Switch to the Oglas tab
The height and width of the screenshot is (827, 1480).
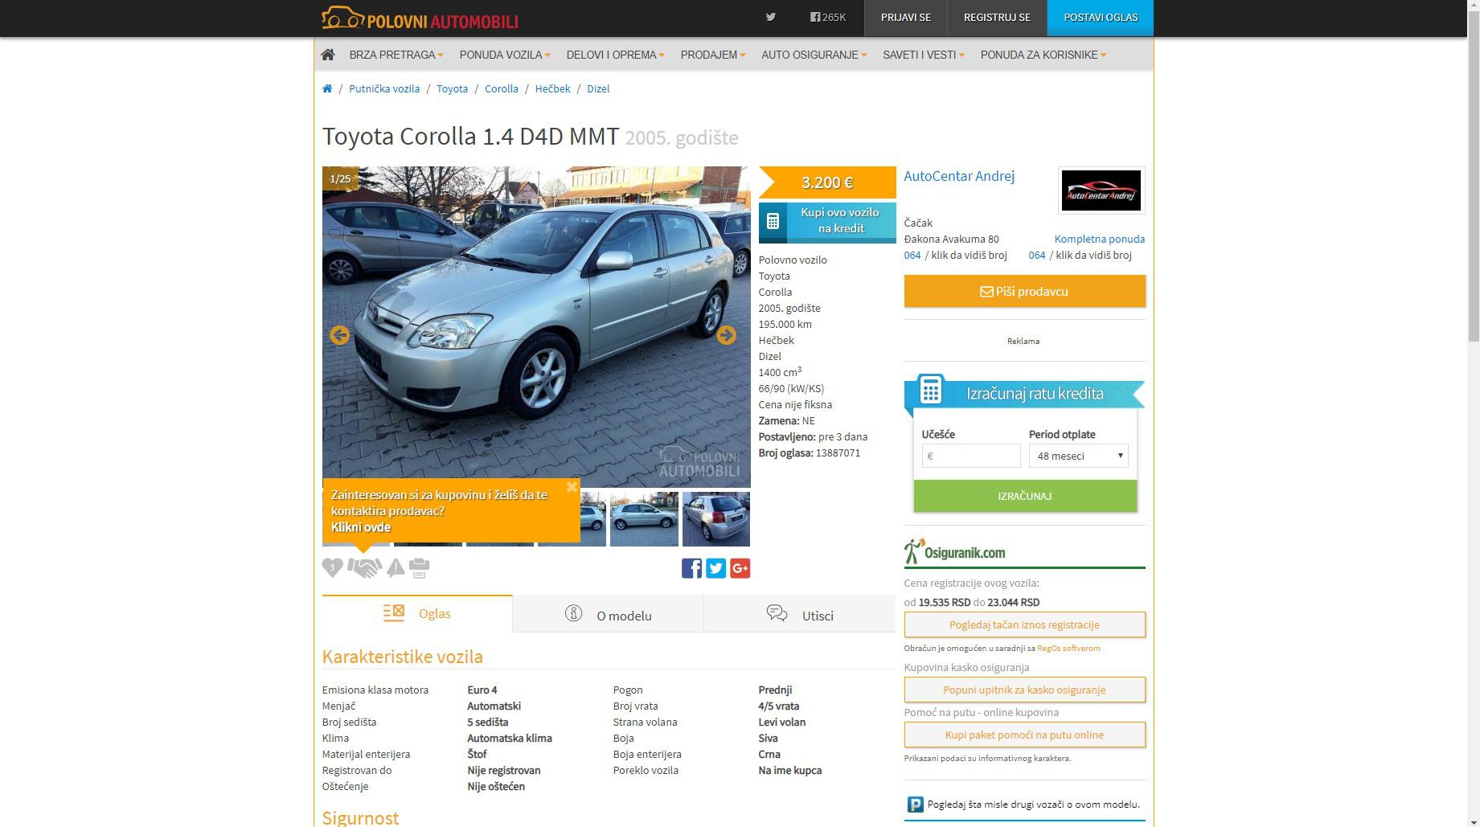click(x=417, y=613)
